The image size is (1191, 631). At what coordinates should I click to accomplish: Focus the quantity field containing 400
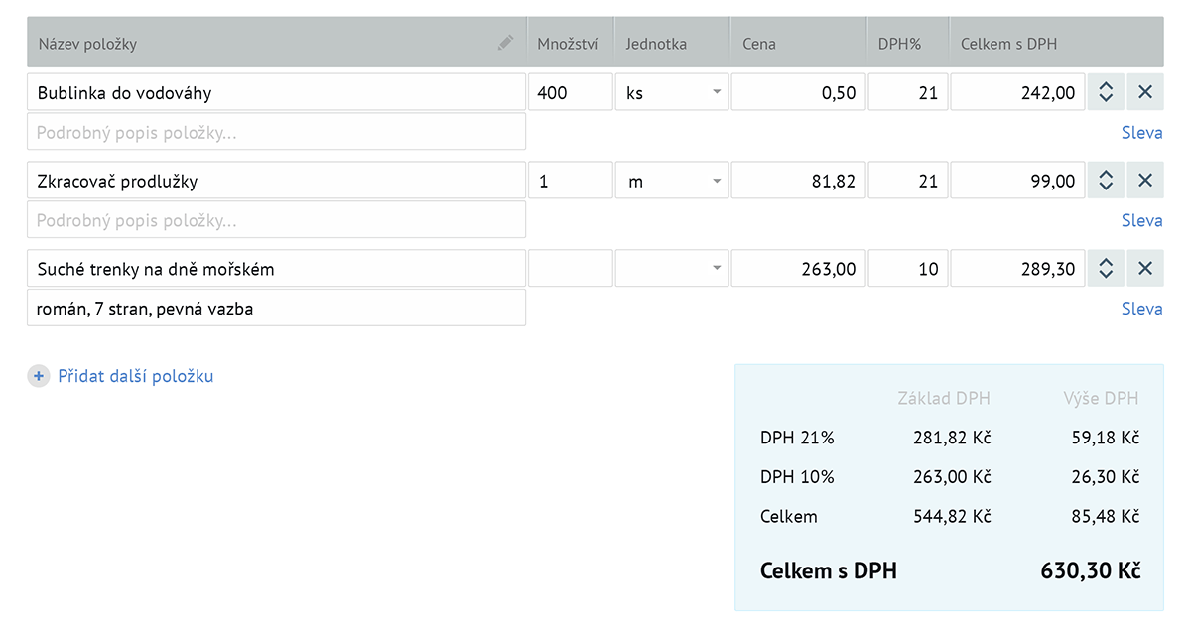[x=570, y=92]
